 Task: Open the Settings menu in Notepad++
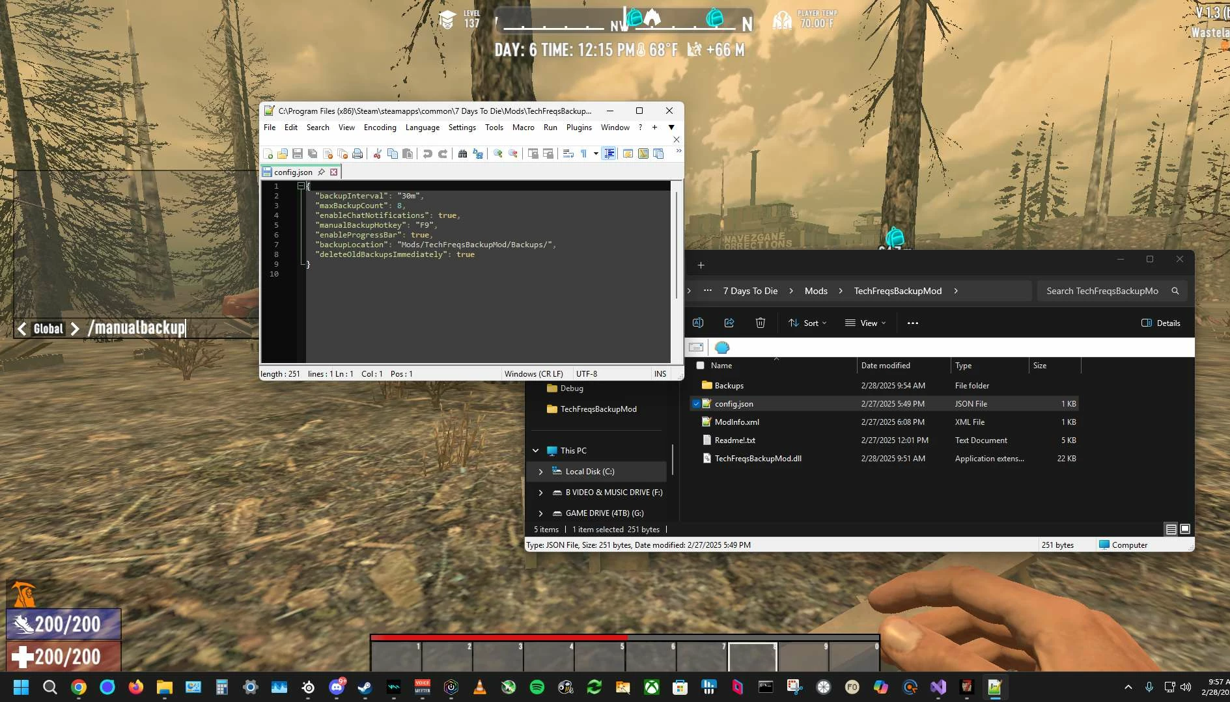click(462, 128)
